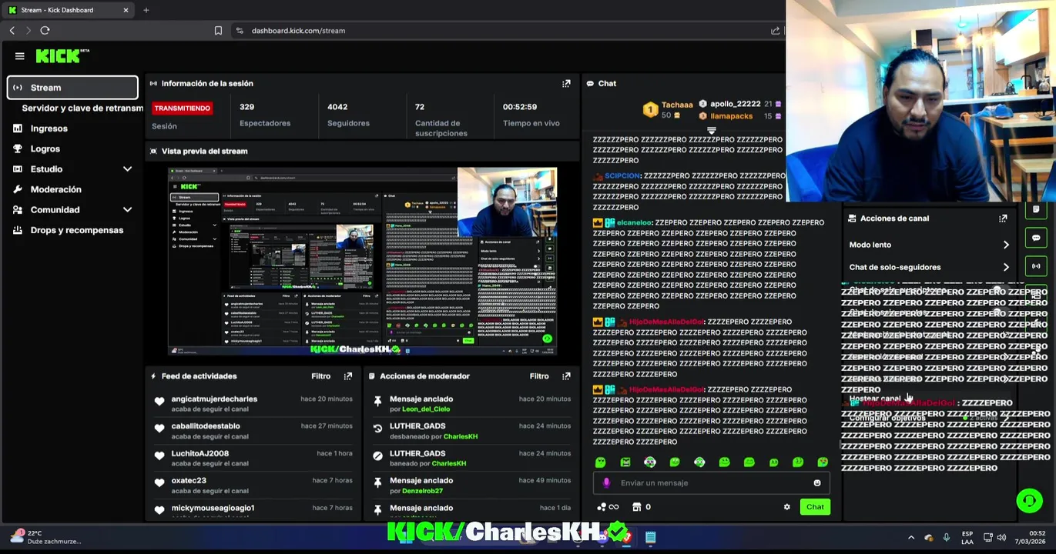Click follower angicatmujerdecharles in activity feed

click(x=214, y=399)
